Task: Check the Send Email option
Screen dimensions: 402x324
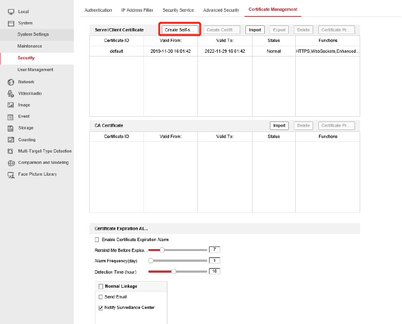Action: (x=101, y=297)
